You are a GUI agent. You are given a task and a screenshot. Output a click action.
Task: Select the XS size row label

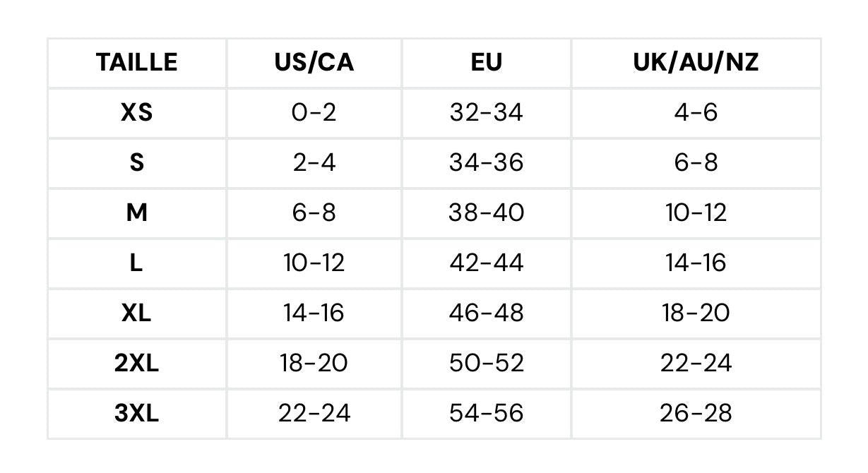[x=137, y=112]
